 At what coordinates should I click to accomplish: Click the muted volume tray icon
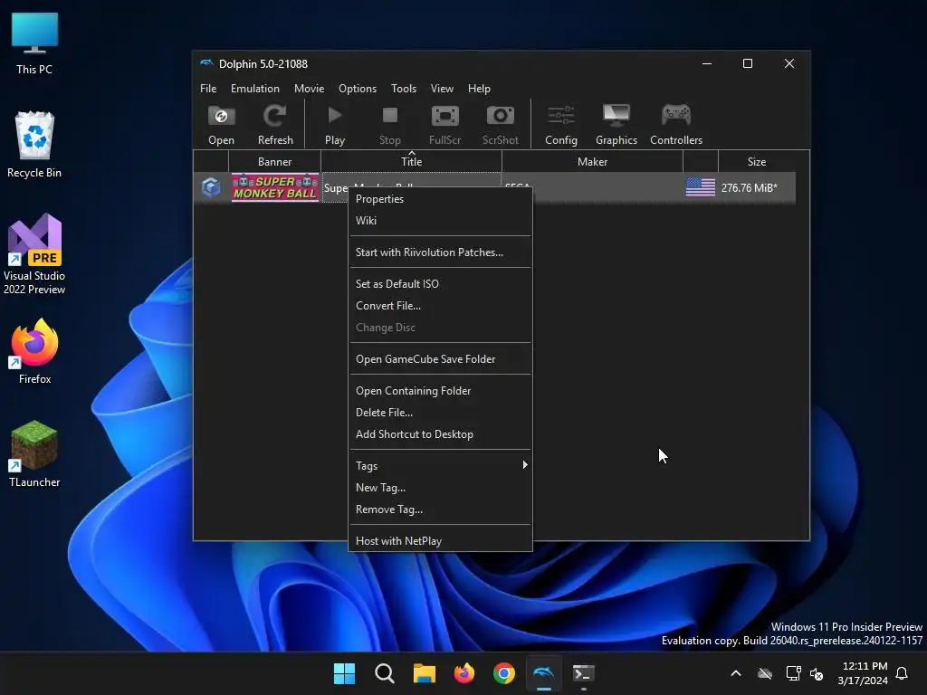(817, 673)
